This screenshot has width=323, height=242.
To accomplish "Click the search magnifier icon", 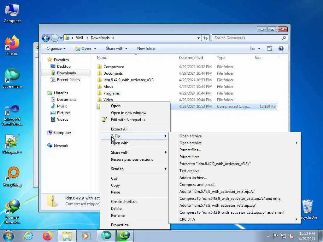I will (x=284, y=38).
